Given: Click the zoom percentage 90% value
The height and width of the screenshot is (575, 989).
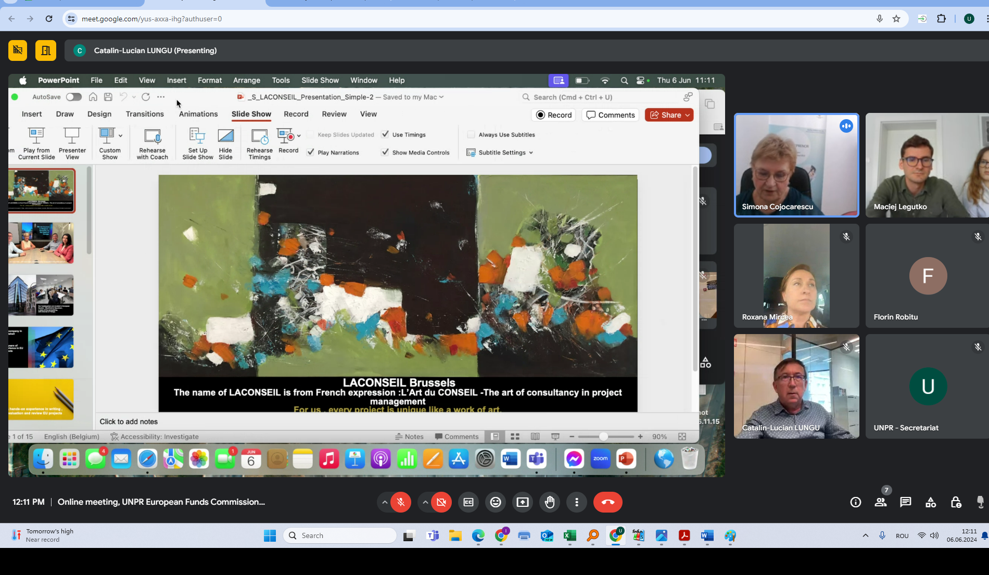Looking at the screenshot, I should (x=660, y=437).
